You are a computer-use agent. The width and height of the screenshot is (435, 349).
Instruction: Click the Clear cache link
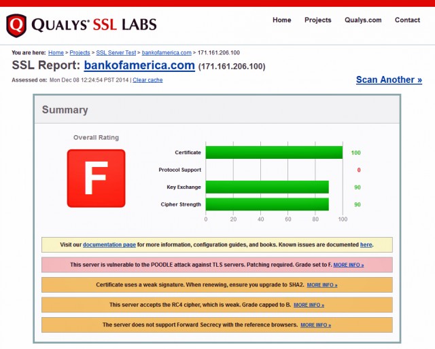click(147, 80)
